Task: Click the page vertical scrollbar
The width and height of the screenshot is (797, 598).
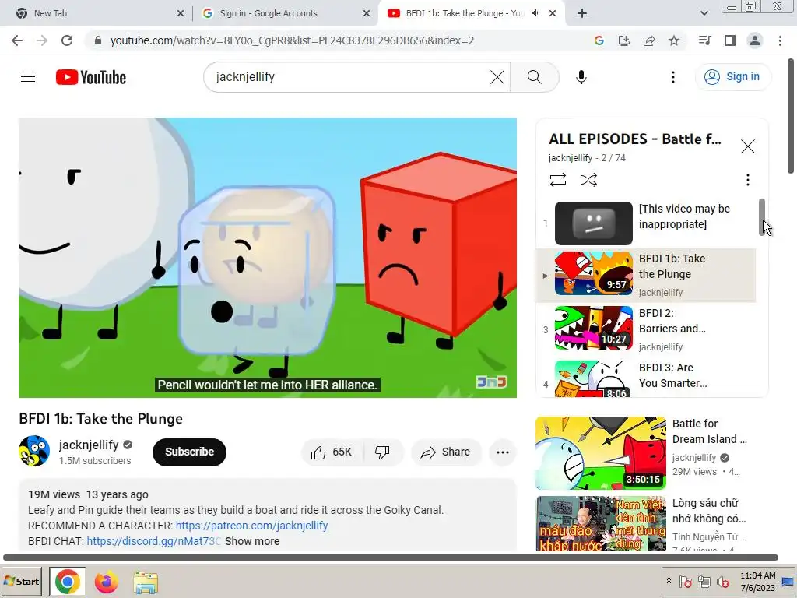Action: pyautogui.click(x=791, y=116)
